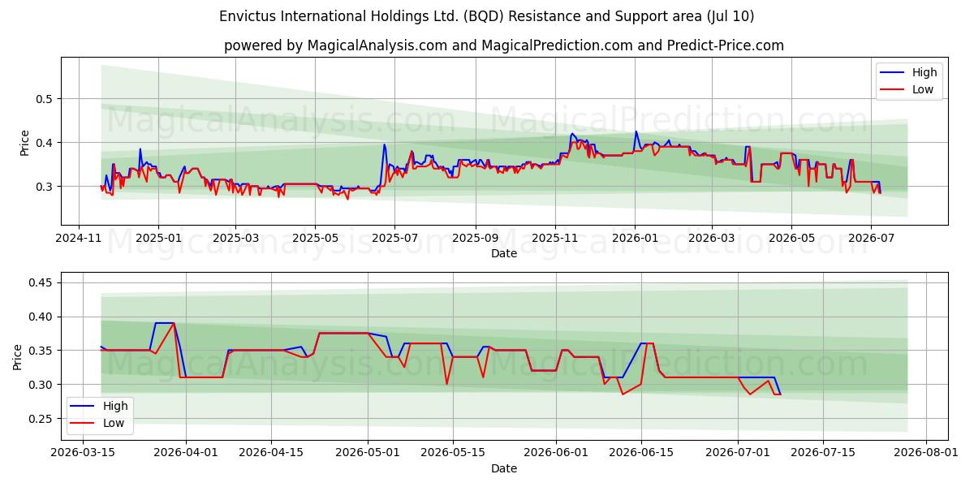Click the 0.5 price tick on top chart

click(45, 99)
